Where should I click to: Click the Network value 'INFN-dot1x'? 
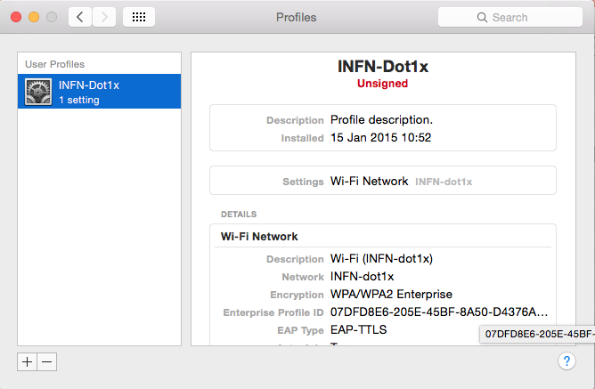click(362, 276)
